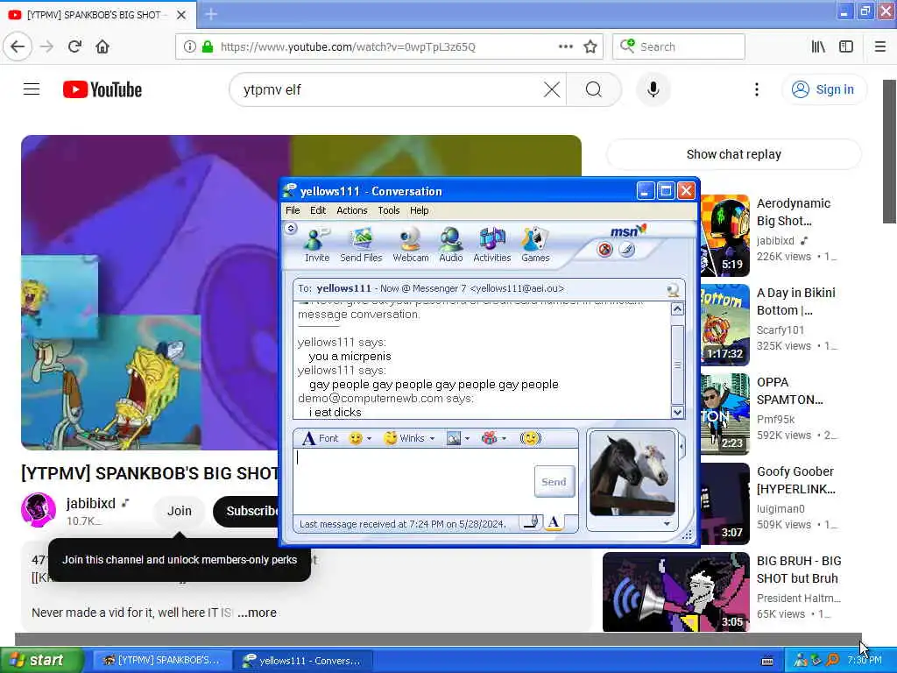The image size is (897, 673).
Task: Open page actions three-dot menu in URL bar
Action: tap(565, 47)
